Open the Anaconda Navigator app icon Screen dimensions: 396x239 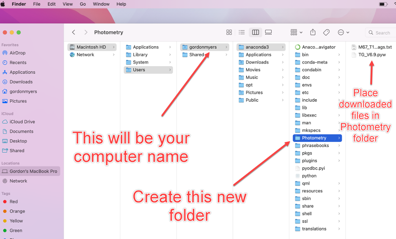(x=297, y=47)
